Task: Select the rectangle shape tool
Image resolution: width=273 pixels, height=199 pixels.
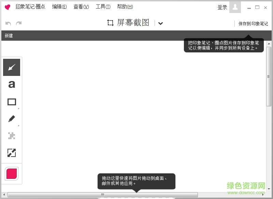Action: (12, 101)
